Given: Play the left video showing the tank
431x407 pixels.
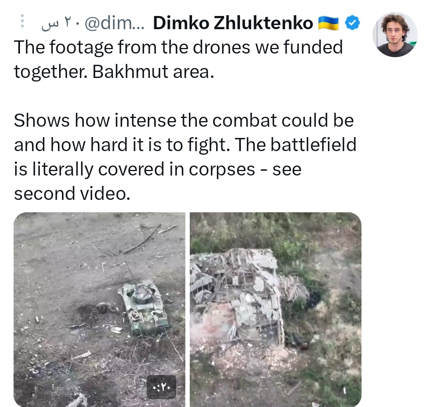Looking at the screenshot, I should [x=99, y=309].
